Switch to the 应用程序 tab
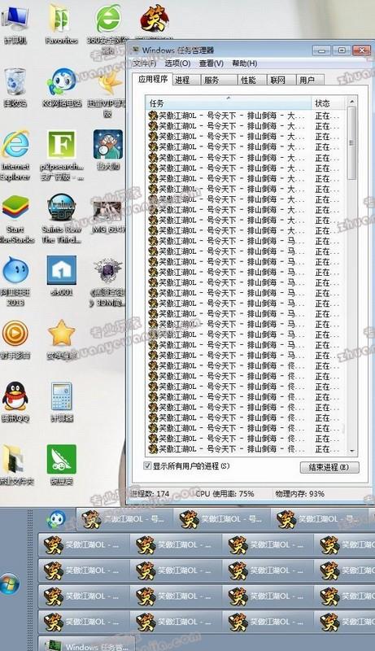The width and height of the screenshot is (375, 651). coord(153,79)
